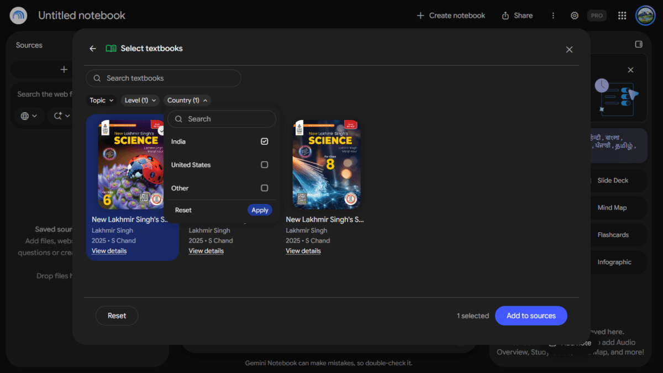Choose Infographic in Studio panel
This screenshot has width=663, height=373.
614,262
